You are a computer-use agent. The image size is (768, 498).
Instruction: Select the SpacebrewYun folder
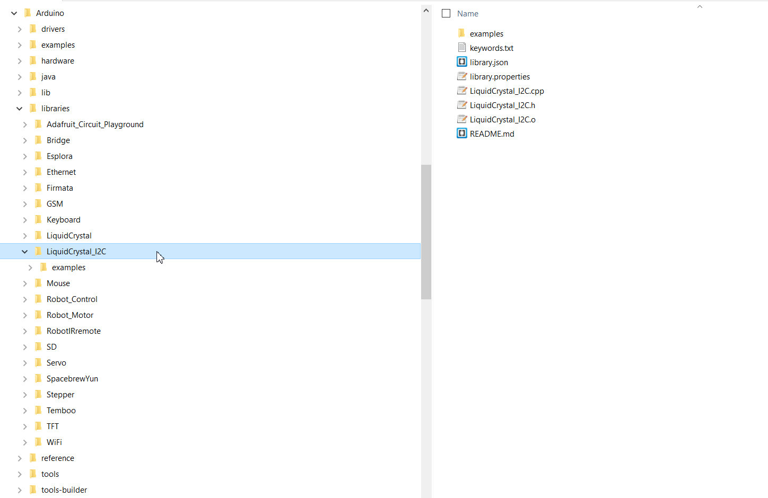pos(72,378)
